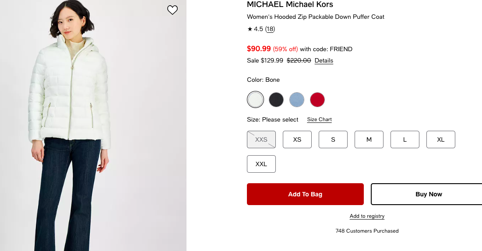Pick size M
The width and height of the screenshot is (482, 251).
(369, 139)
